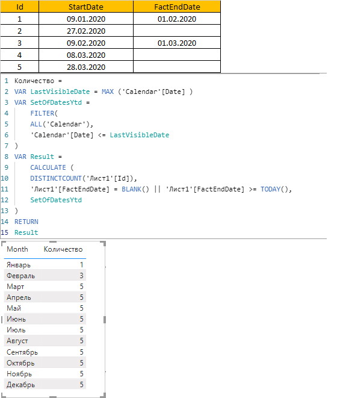Select the StartDate column header
The image size is (340, 398).
[x=86, y=7]
